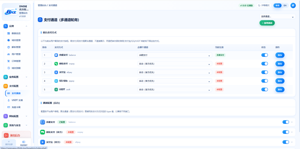Screen dimensions: 300x149
Task: Toggle the 余额支付 status switch in the table
Action: [265, 55]
